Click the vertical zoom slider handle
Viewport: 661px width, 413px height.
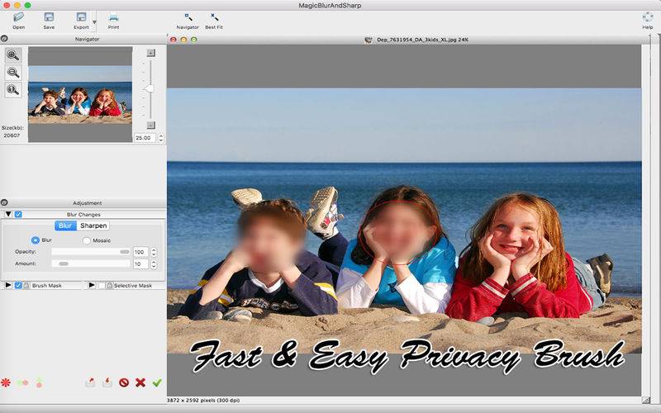(x=150, y=88)
